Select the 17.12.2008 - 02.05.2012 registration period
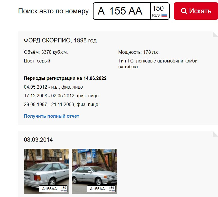 point(61,96)
